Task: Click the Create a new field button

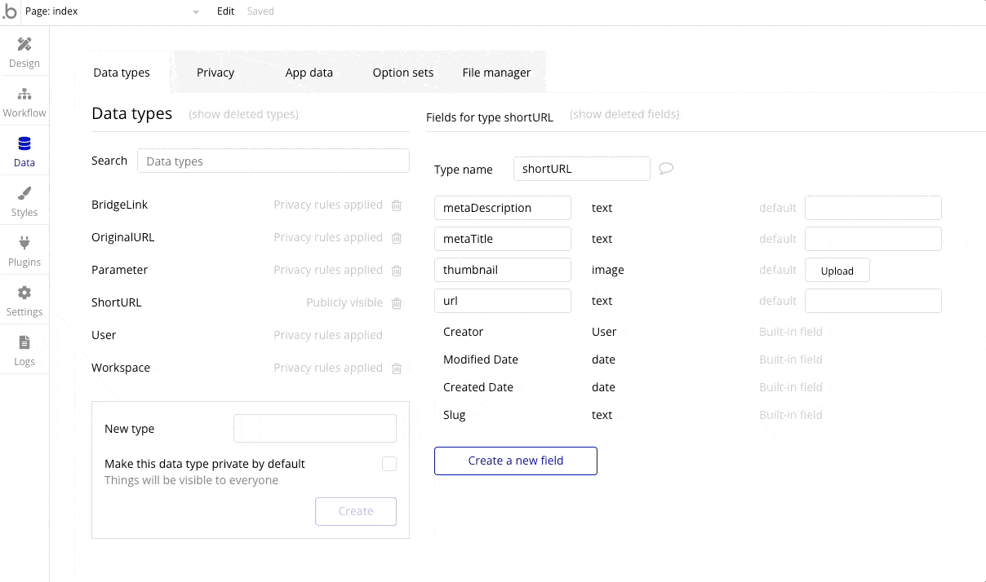Action: [x=515, y=461]
